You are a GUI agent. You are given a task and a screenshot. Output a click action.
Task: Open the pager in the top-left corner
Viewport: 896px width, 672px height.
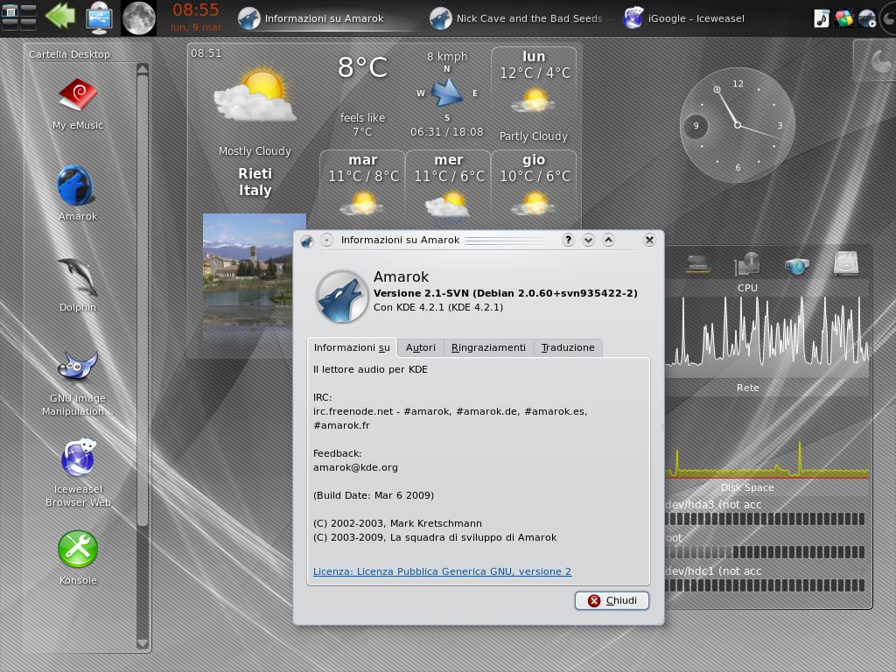pyautogui.click(x=19, y=17)
